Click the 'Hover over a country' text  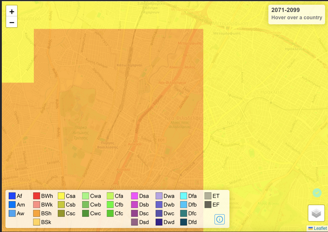click(x=297, y=17)
